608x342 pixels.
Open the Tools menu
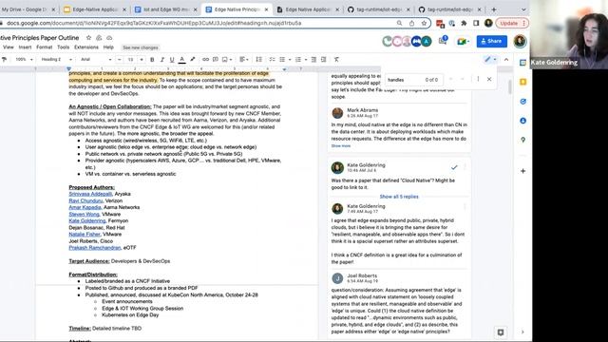pos(64,47)
